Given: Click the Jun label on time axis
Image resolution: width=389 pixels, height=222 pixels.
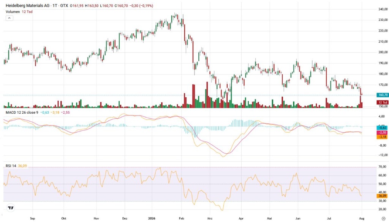Looking at the screenshot, I should tap(298, 219).
